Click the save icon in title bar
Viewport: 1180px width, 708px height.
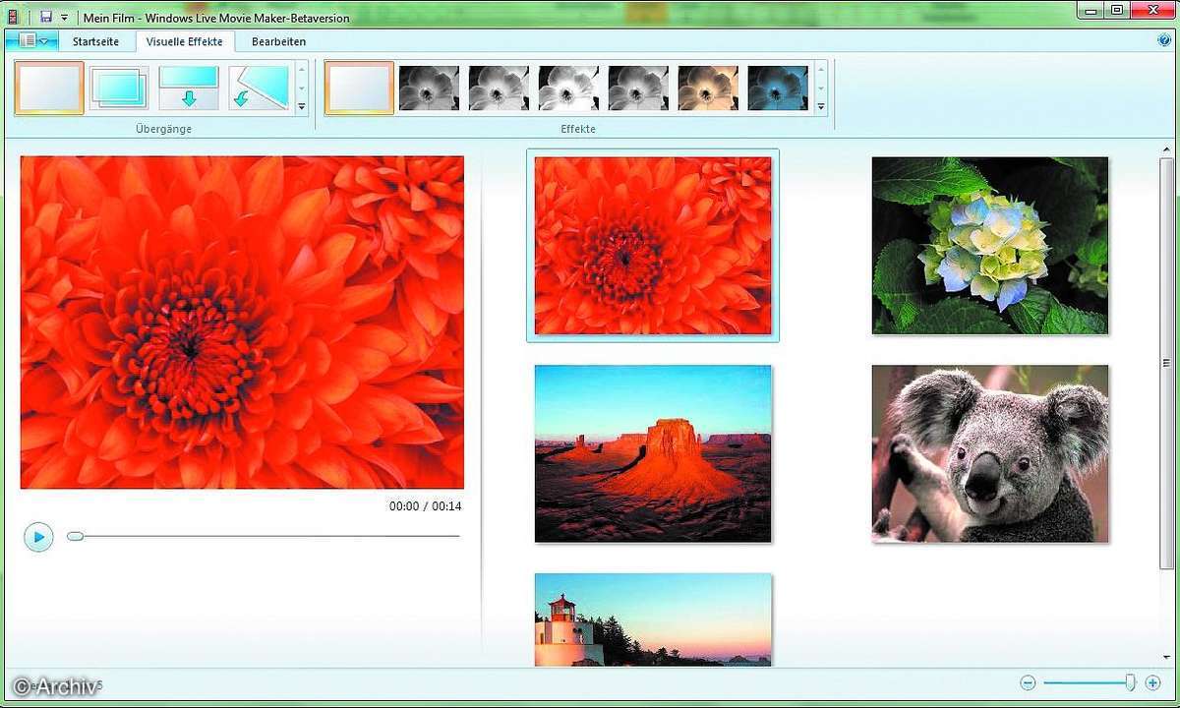[45, 16]
